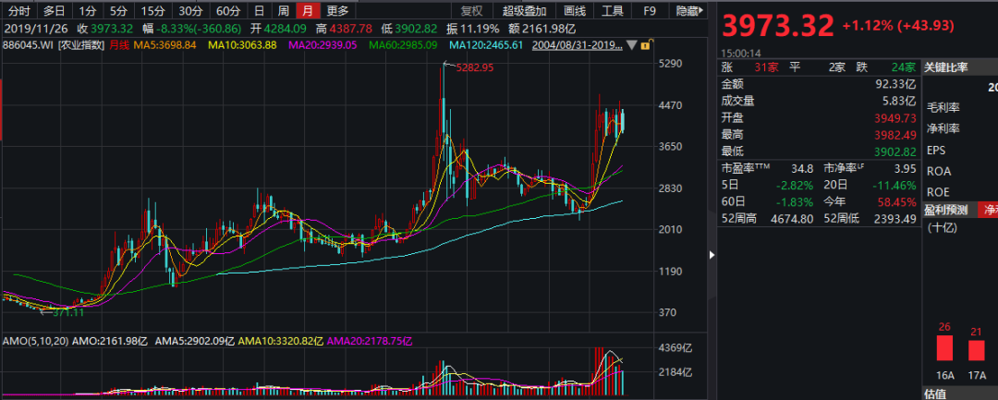Switch to 1分 minute period
The height and width of the screenshot is (400, 998).
87,11
